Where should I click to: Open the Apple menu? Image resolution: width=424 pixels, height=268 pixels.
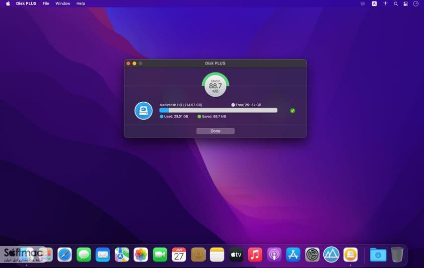pyautogui.click(x=8, y=3)
